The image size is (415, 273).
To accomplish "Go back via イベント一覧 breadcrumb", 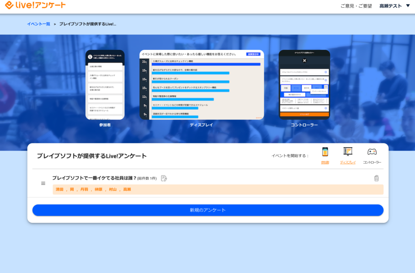I will (39, 24).
